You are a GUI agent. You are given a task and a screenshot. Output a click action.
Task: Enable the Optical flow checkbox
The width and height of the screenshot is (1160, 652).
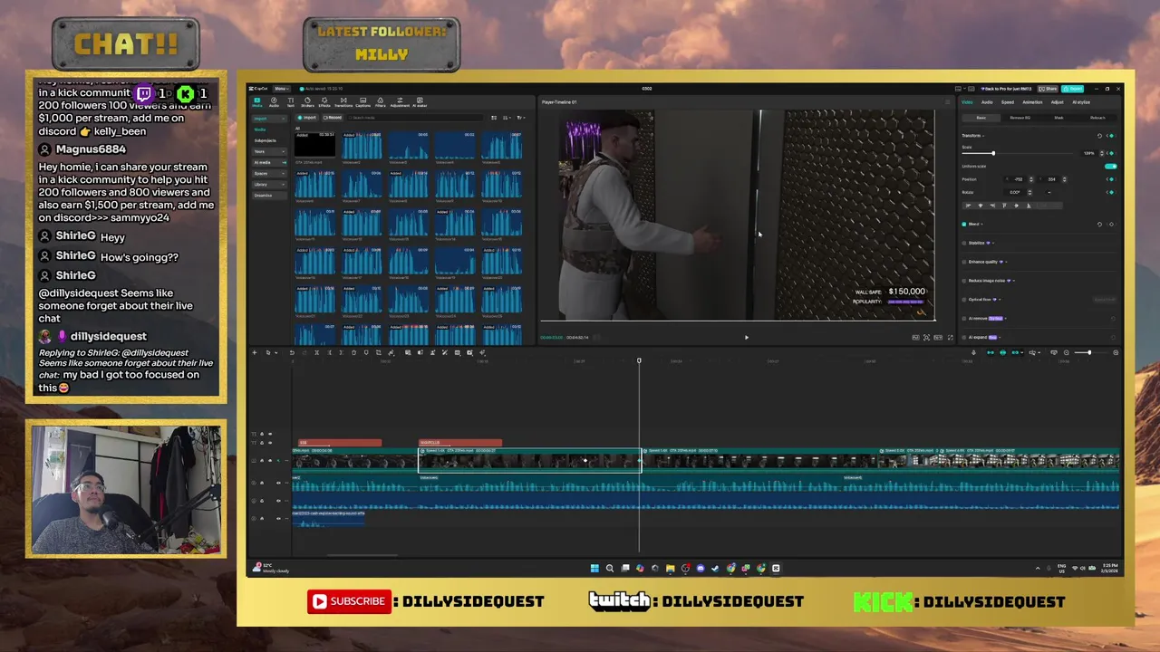[x=964, y=300]
